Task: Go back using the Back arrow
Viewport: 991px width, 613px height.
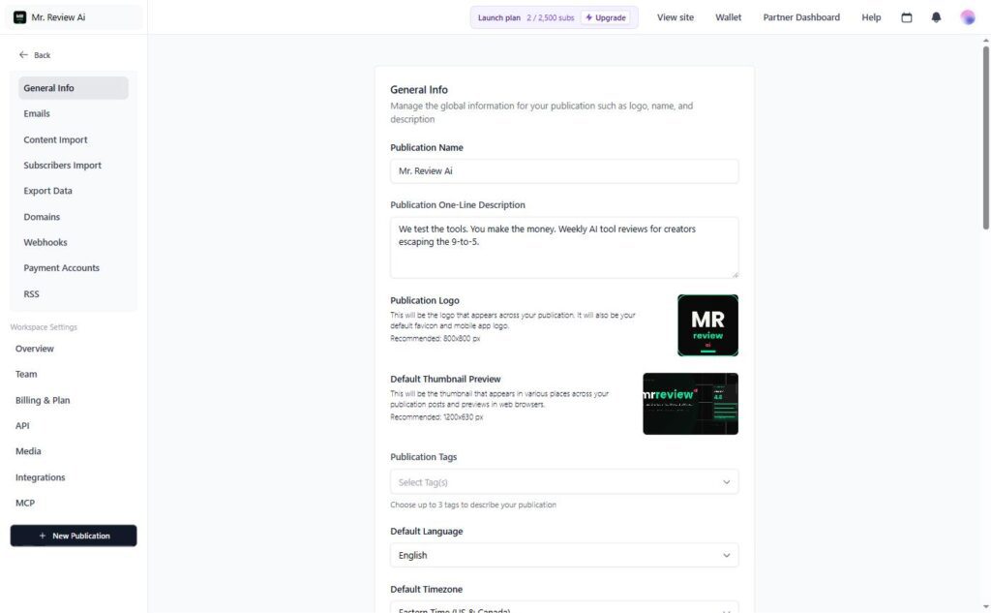Action: coord(35,55)
